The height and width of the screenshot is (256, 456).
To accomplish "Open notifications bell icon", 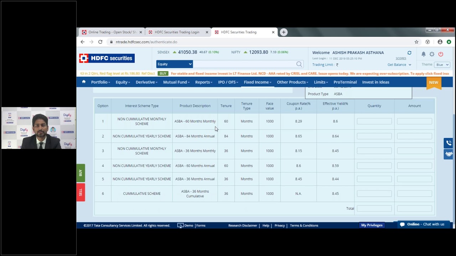I will click(423, 54).
